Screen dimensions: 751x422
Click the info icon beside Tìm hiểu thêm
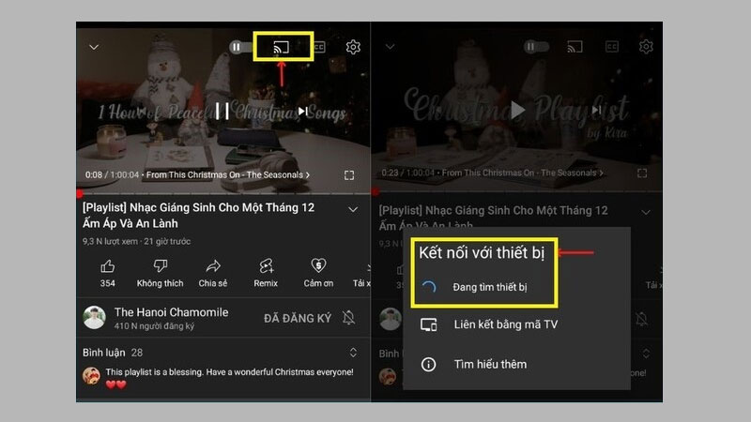[x=428, y=365]
